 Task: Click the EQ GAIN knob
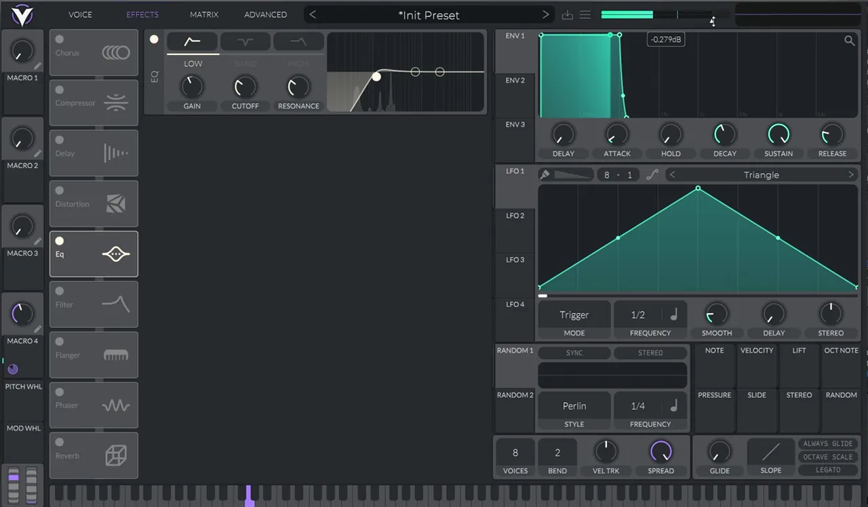192,87
